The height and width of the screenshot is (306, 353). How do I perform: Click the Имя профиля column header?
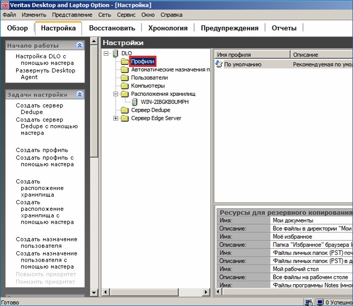252,54
